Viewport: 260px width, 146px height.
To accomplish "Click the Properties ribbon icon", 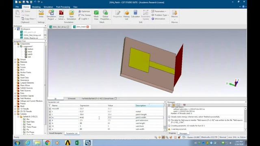I will coord(117,14).
